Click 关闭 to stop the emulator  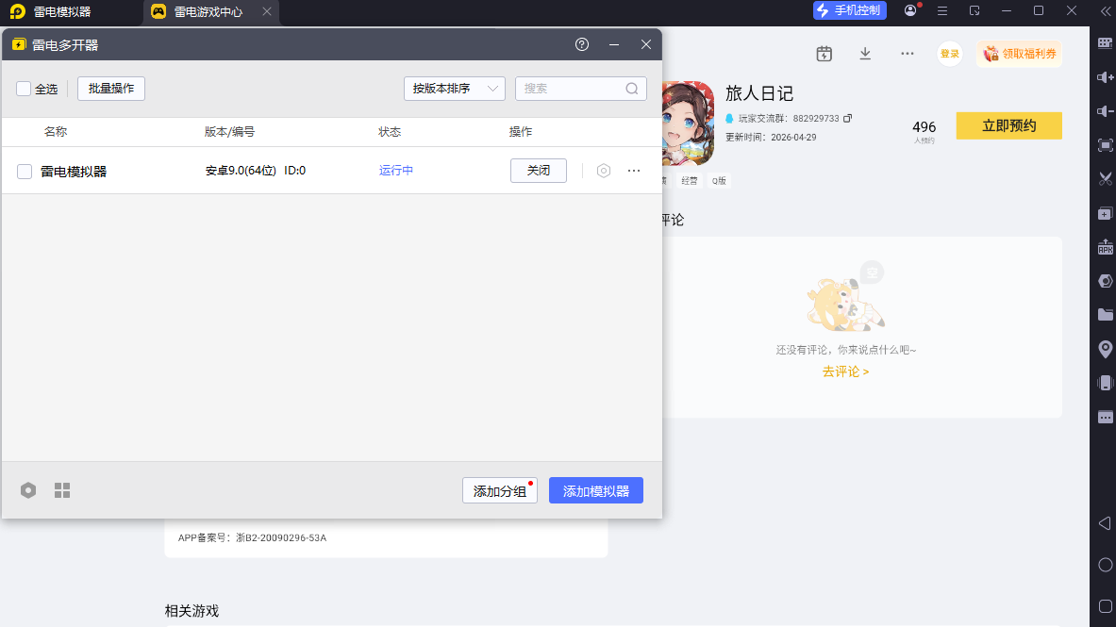539,170
